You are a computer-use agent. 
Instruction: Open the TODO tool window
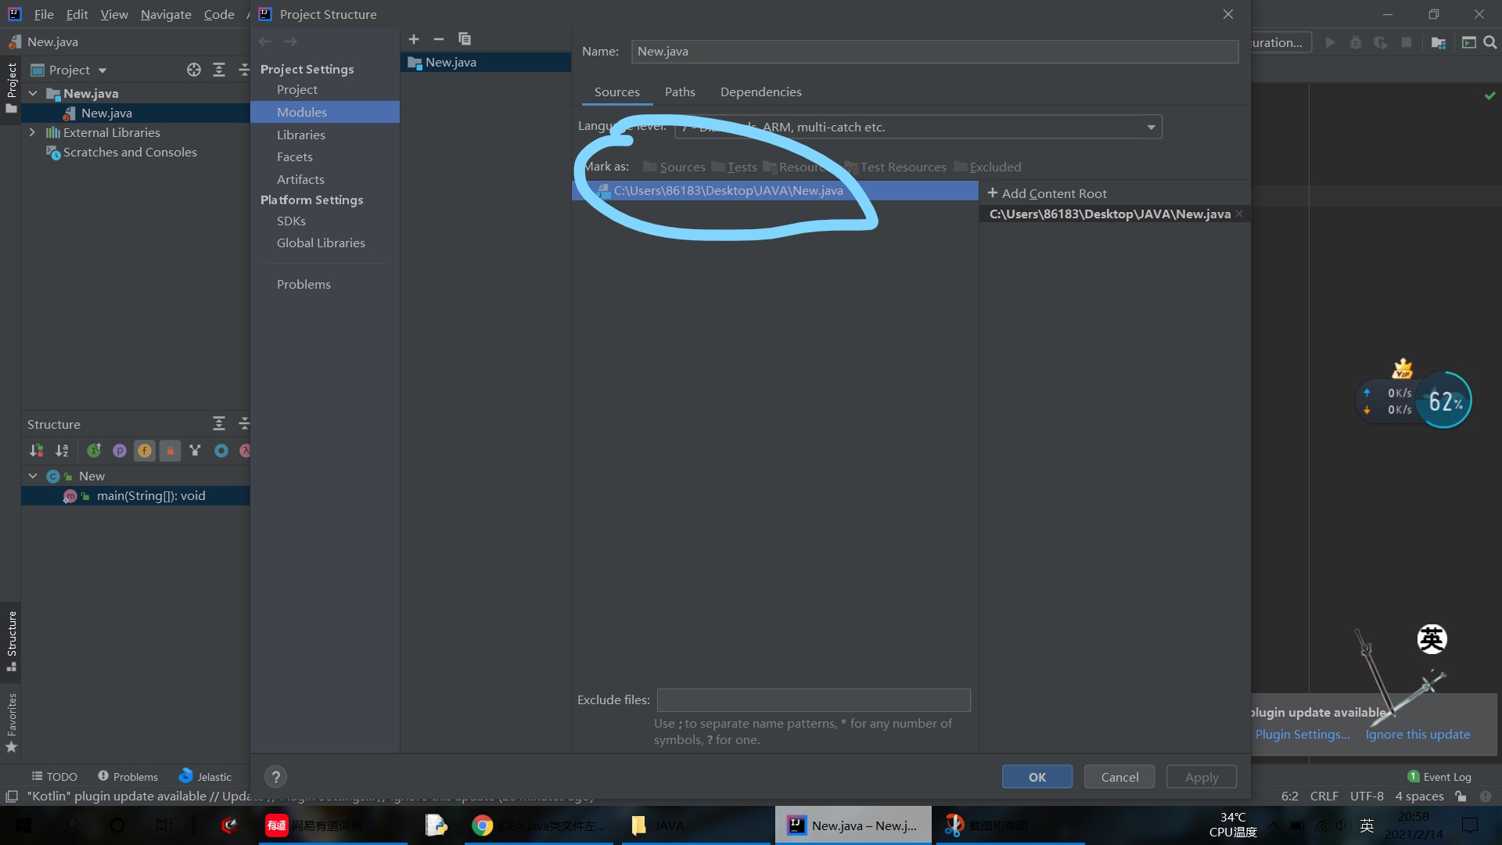[x=54, y=776]
